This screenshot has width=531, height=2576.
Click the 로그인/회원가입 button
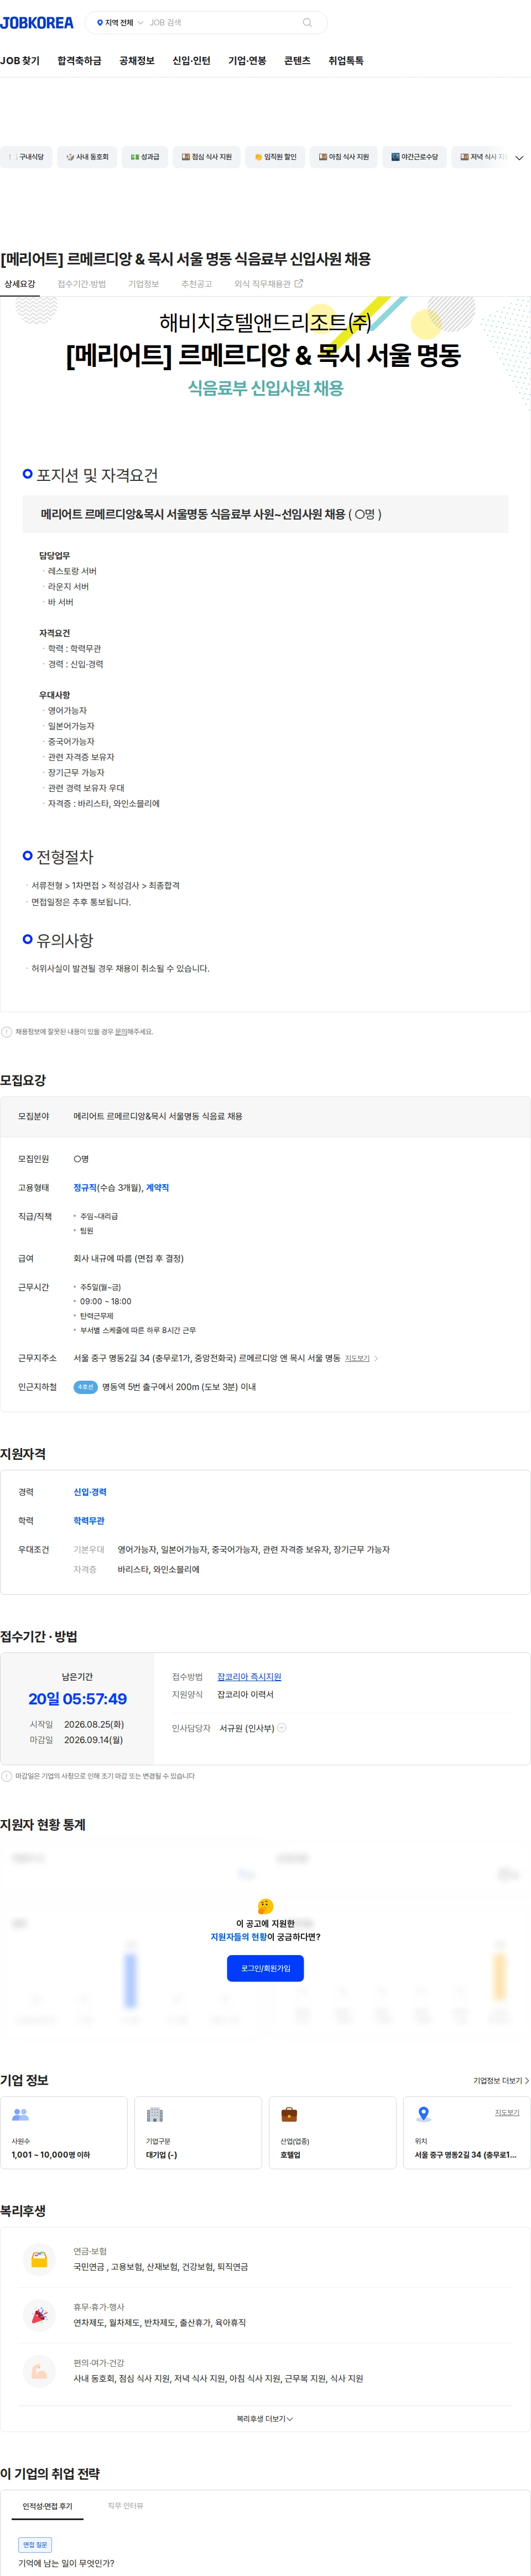click(265, 1969)
